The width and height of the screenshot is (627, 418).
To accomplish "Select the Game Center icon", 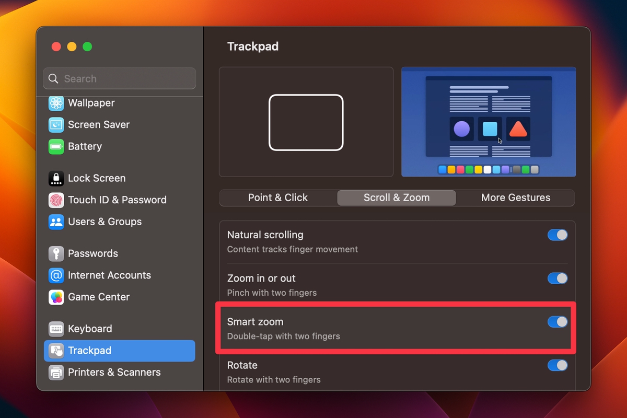I will click(98, 297).
